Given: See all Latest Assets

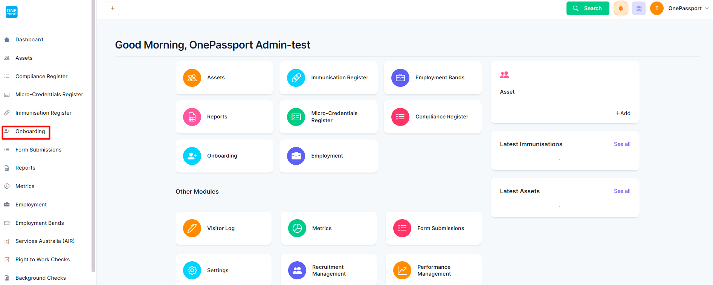Looking at the screenshot, I should pyautogui.click(x=622, y=191).
